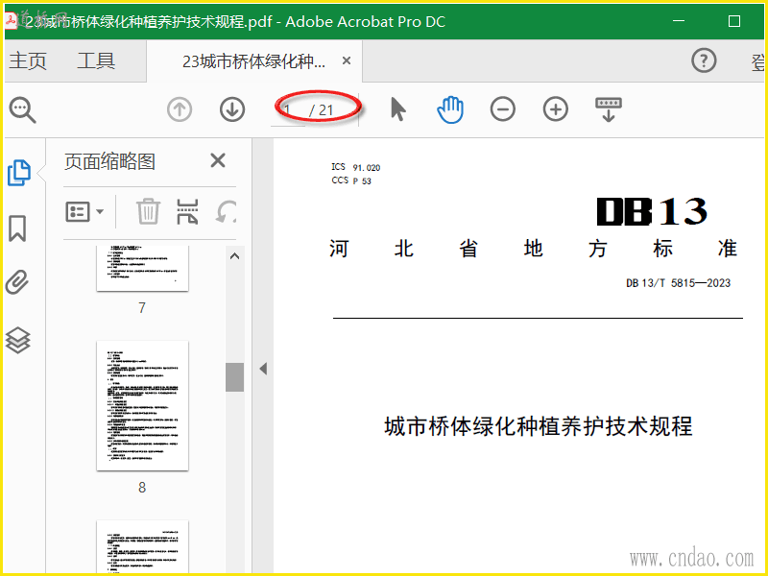Click the thumbnail scrollbar up arrow
Viewport: 768px width, 576px height.
(x=234, y=256)
